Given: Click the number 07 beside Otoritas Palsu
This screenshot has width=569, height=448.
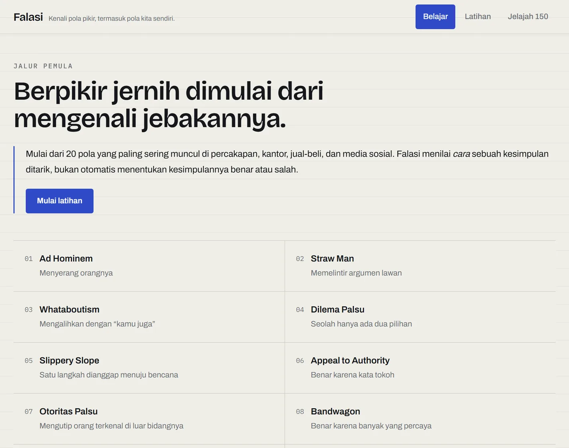Looking at the screenshot, I should 28,412.
